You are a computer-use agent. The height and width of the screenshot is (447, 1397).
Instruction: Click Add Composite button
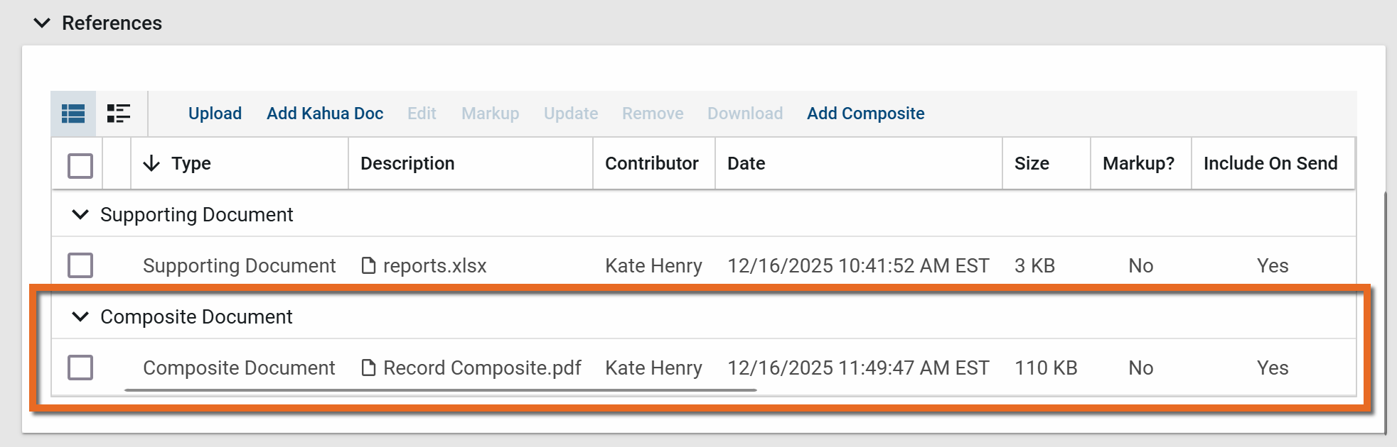tap(865, 114)
